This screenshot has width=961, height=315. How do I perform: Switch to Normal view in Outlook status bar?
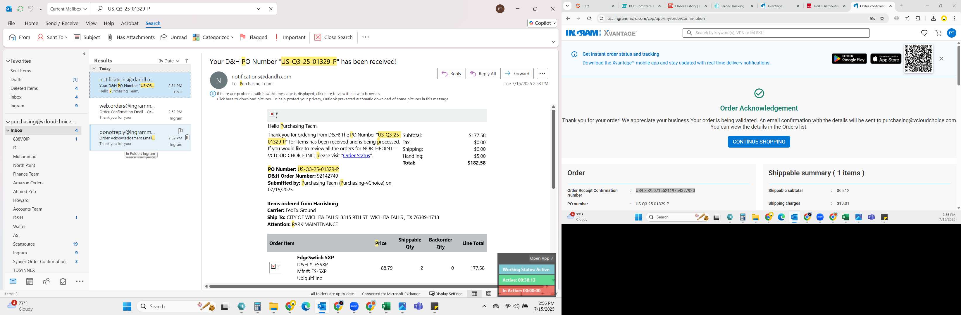point(474,294)
